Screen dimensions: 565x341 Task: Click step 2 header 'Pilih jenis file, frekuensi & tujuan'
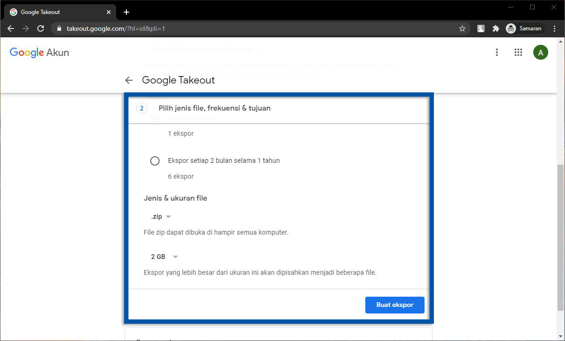tap(215, 108)
